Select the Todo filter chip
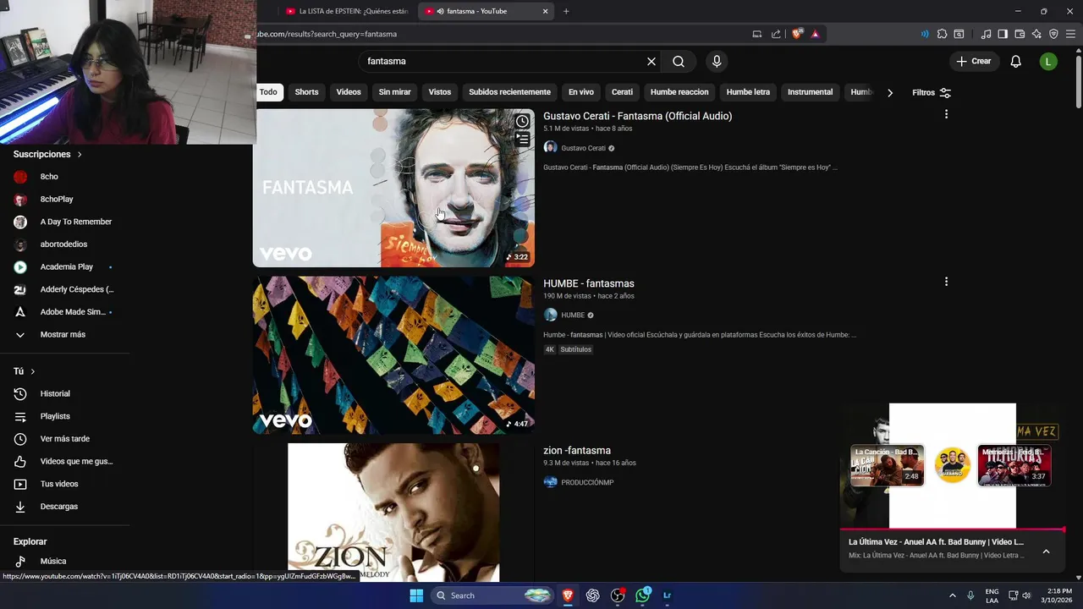Screen dimensions: 1083x609 tap(267, 92)
